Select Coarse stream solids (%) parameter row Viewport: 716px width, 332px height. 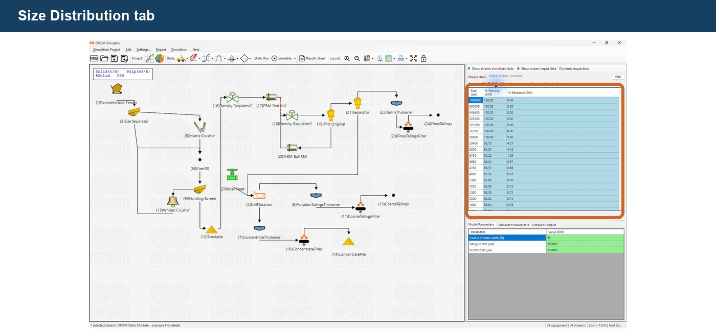[x=507, y=238]
